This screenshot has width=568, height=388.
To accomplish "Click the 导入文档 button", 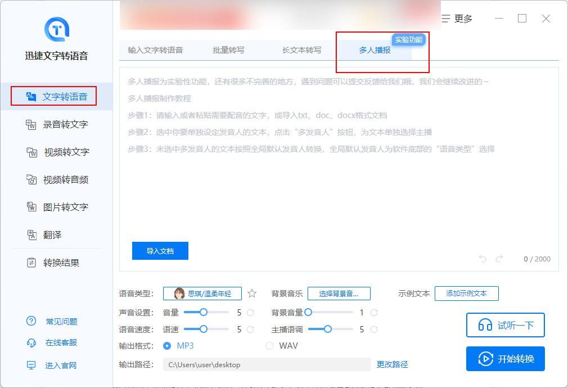I will [160, 251].
